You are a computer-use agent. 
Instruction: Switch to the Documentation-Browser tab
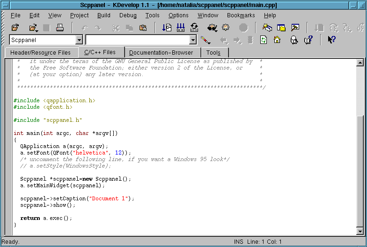161,53
